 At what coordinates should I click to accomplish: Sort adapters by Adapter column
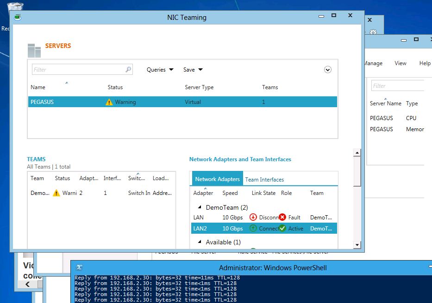(x=203, y=193)
